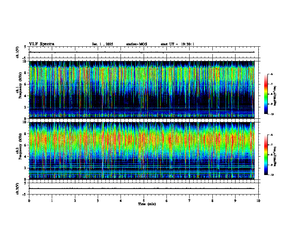
Task: Click the time axis tick label 5
Action: click(x=144, y=201)
